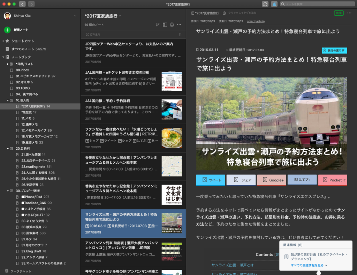Open the three-dot more menu in note editor
The width and height of the screenshot is (357, 275).
[349, 13]
